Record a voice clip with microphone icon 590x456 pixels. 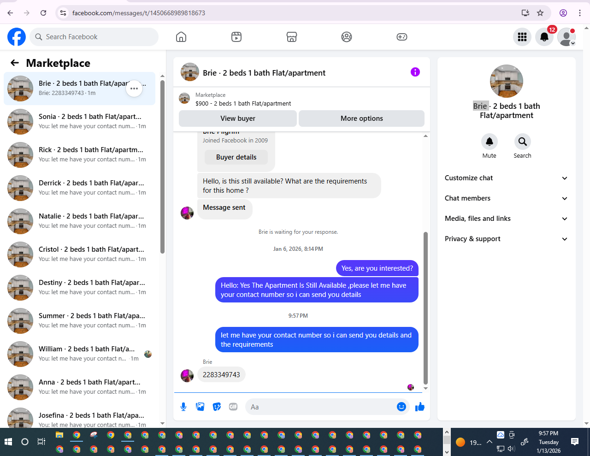pos(183,407)
